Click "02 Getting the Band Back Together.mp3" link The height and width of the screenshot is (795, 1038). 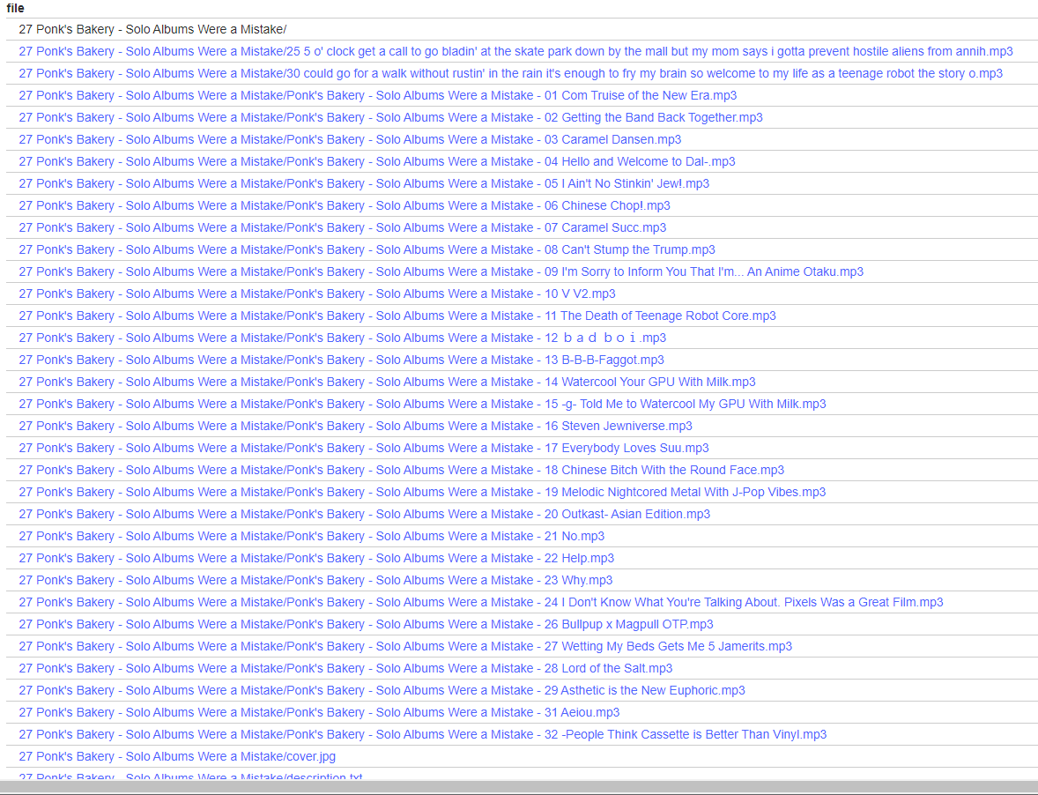390,117
